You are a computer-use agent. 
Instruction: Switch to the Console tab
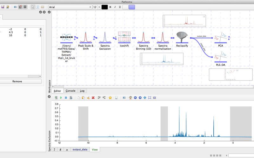click(x=70, y=91)
